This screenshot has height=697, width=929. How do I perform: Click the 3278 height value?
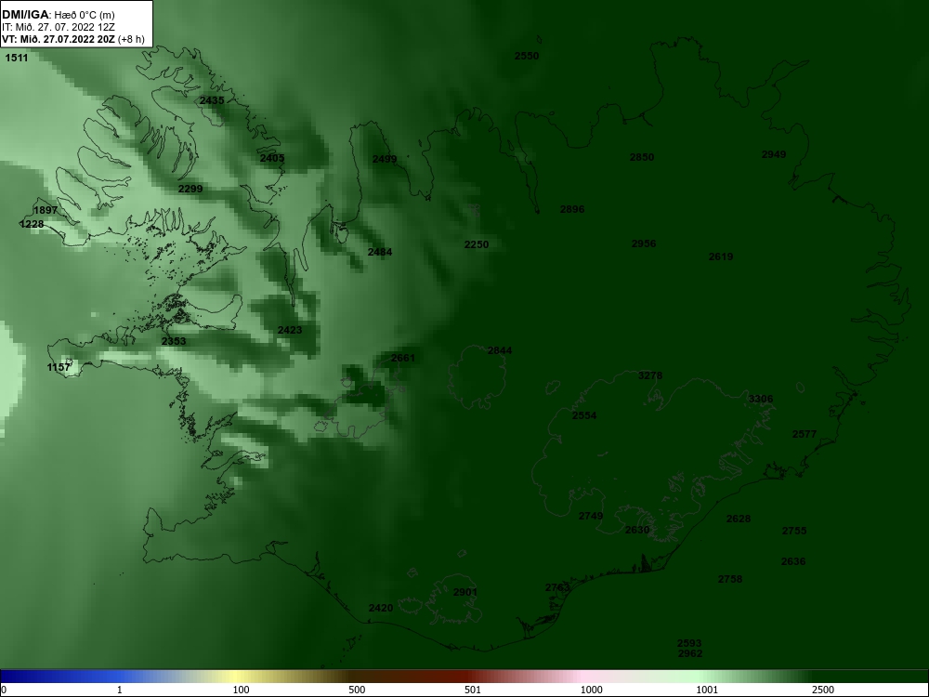click(x=650, y=375)
